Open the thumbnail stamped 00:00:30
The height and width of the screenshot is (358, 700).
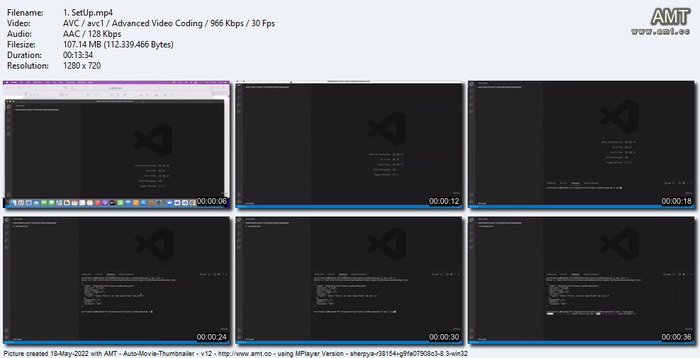click(x=349, y=280)
